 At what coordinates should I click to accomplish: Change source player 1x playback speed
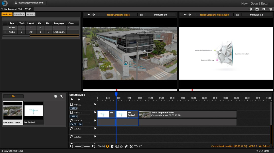click(141, 15)
